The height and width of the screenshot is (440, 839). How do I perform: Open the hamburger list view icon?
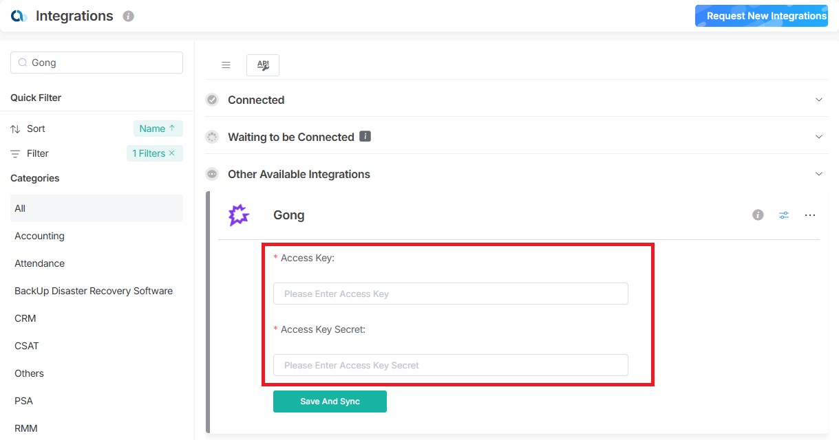tap(226, 65)
